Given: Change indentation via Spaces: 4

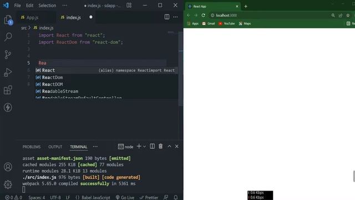Looking at the screenshot, I should pyautogui.click(x=37, y=198).
